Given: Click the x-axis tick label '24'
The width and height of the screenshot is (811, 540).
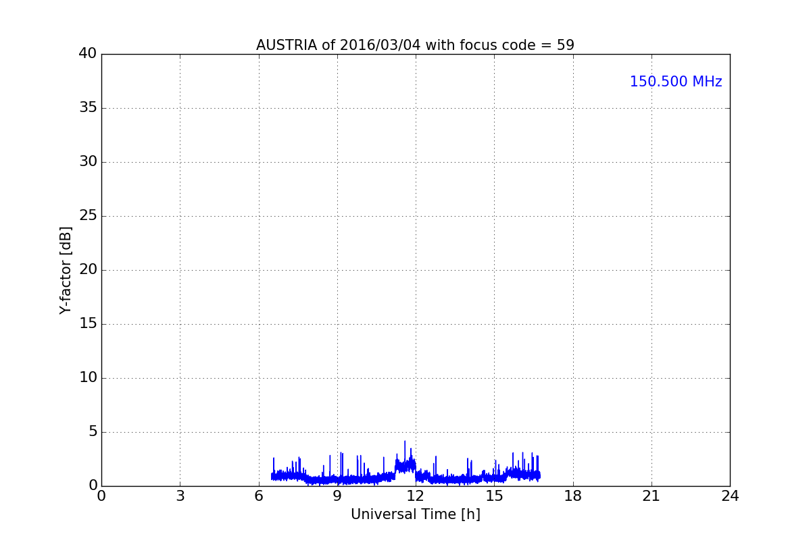Looking at the screenshot, I should pyautogui.click(x=730, y=495).
